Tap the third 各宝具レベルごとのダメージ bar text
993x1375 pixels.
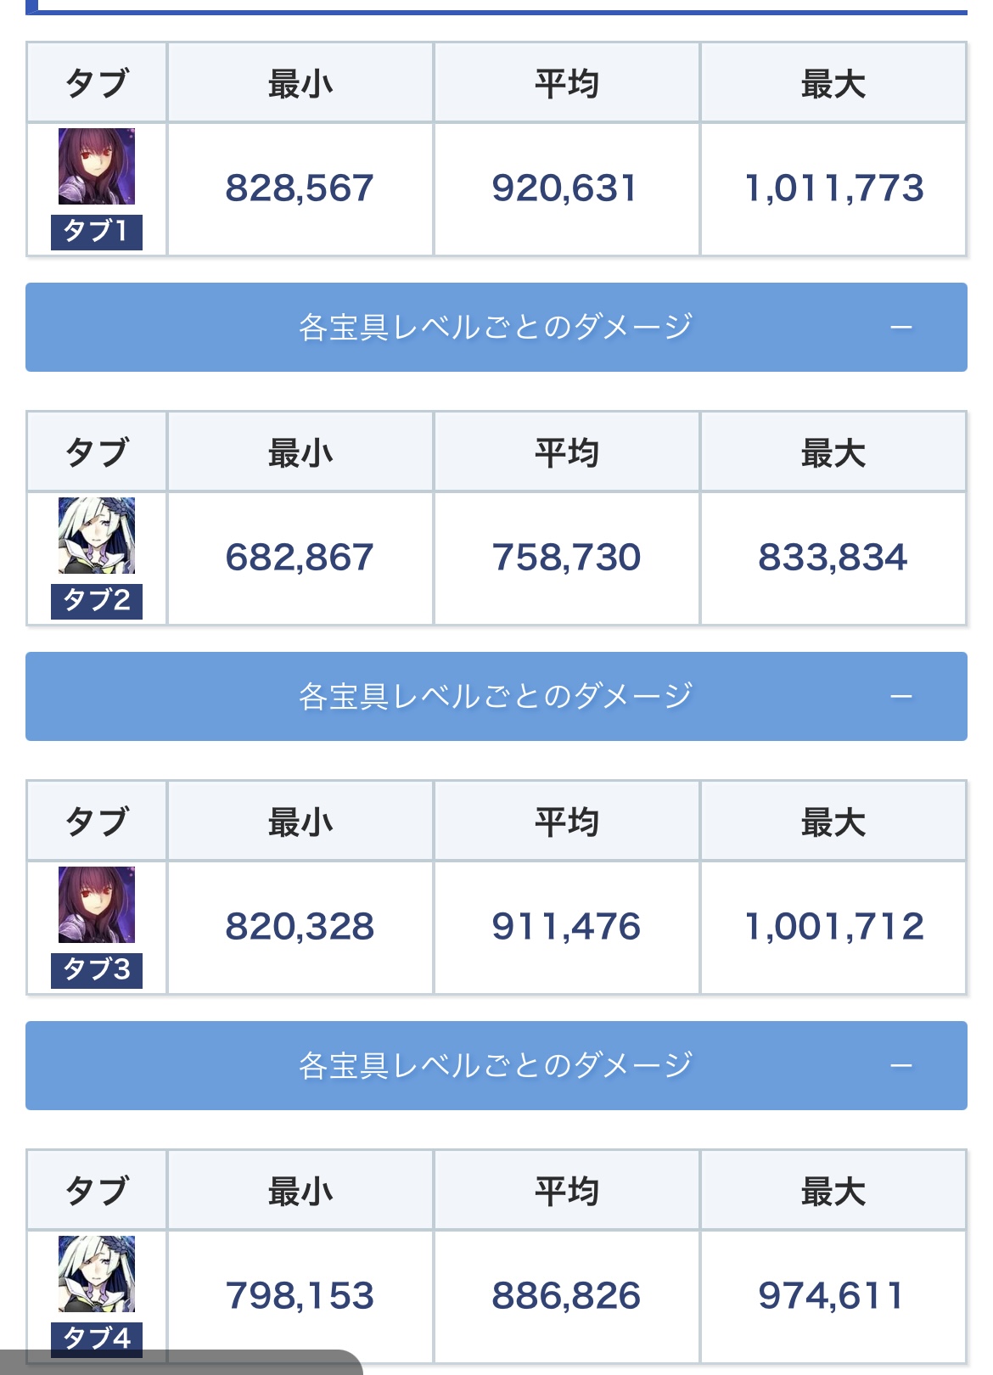pos(496,1065)
